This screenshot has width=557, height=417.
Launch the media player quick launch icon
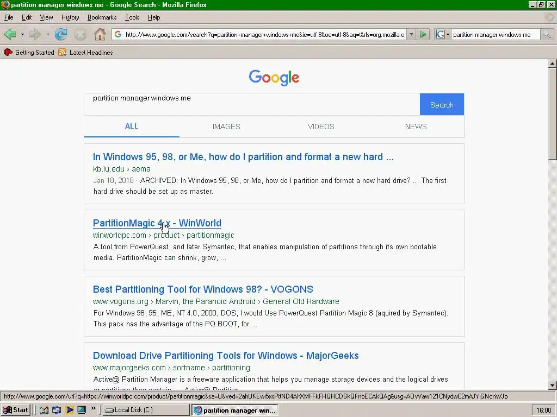click(x=69, y=410)
